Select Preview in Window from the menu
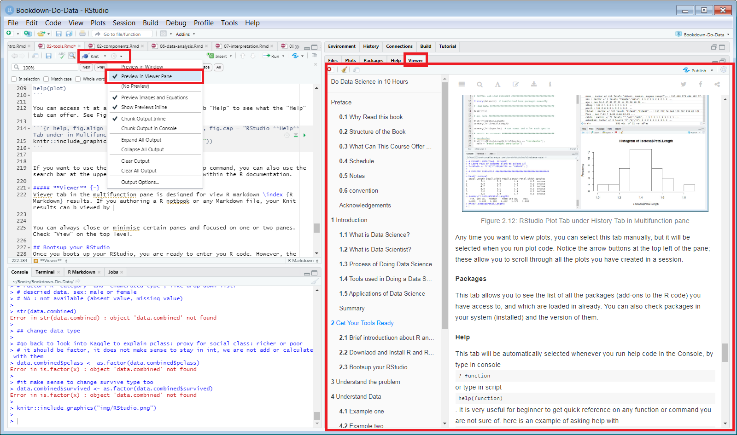This screenshot has width=737, height=435. pos(143,66)
